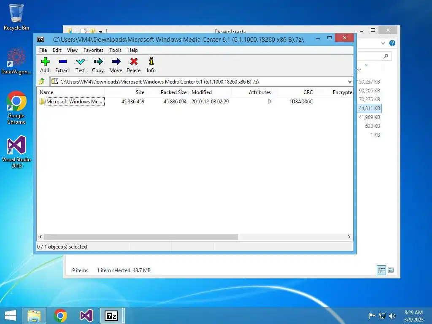Image resolution: width=432 pixels, height=324 pixels.
Task: Open the File menu
Action: tap(43, 50)
